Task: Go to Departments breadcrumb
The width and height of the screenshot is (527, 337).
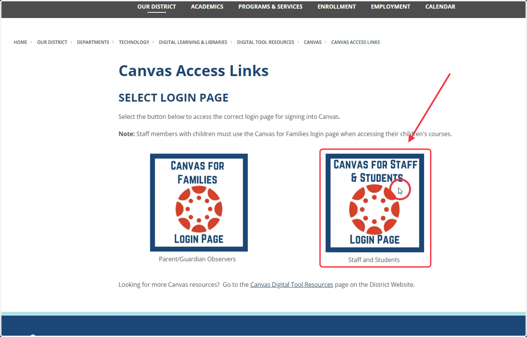Action: [x=93, y=42]
